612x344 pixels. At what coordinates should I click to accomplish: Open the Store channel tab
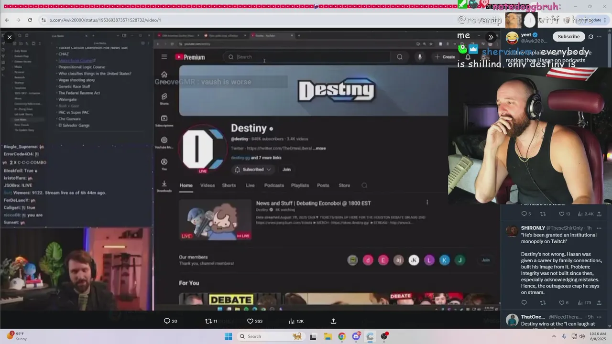344,185
